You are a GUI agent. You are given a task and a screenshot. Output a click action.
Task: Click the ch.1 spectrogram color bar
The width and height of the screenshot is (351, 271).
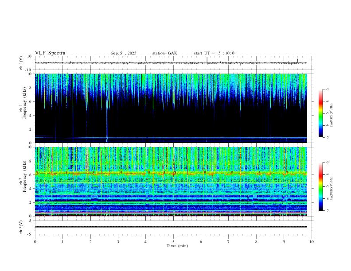pos(320,113)
